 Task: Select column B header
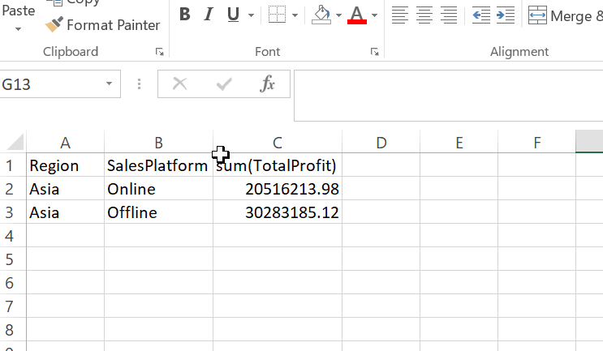click(158, 143)
